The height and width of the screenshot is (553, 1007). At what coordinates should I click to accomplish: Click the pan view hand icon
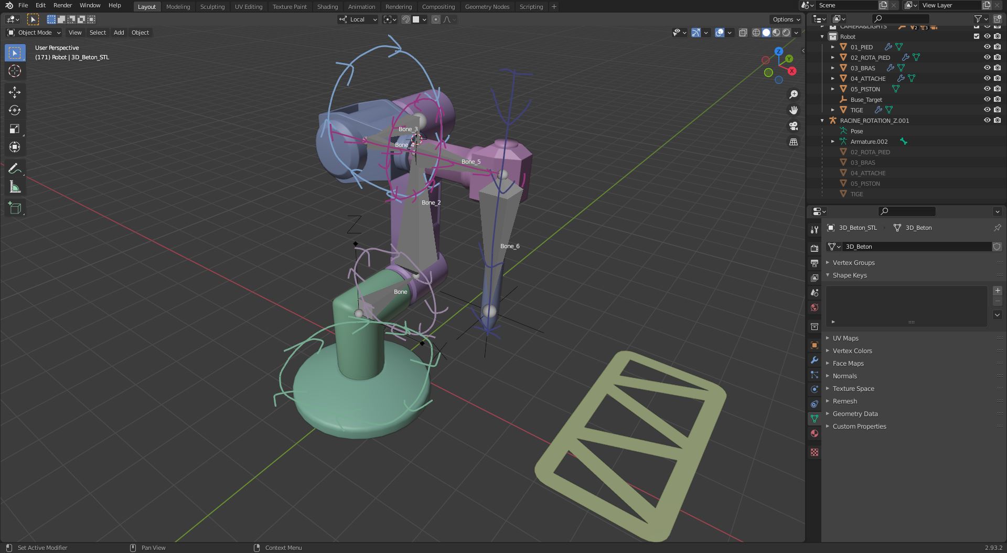pyautogui.click(x=794, y=110)
